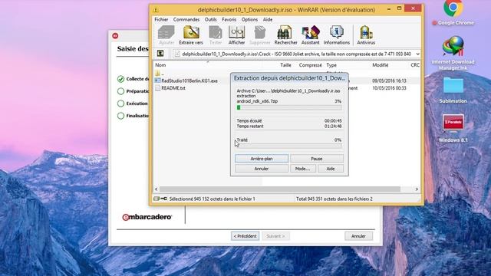This screenshot has width=491, height=276.
Task: Click the horizontal scrollbar in file list
Action: [x=279, y=189]
